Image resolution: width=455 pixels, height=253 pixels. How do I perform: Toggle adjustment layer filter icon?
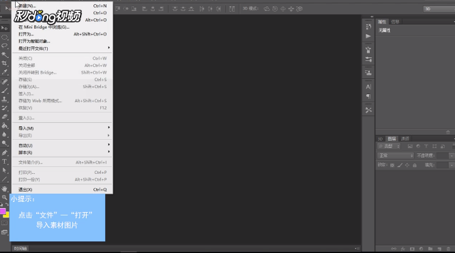(x=418, y=146)
